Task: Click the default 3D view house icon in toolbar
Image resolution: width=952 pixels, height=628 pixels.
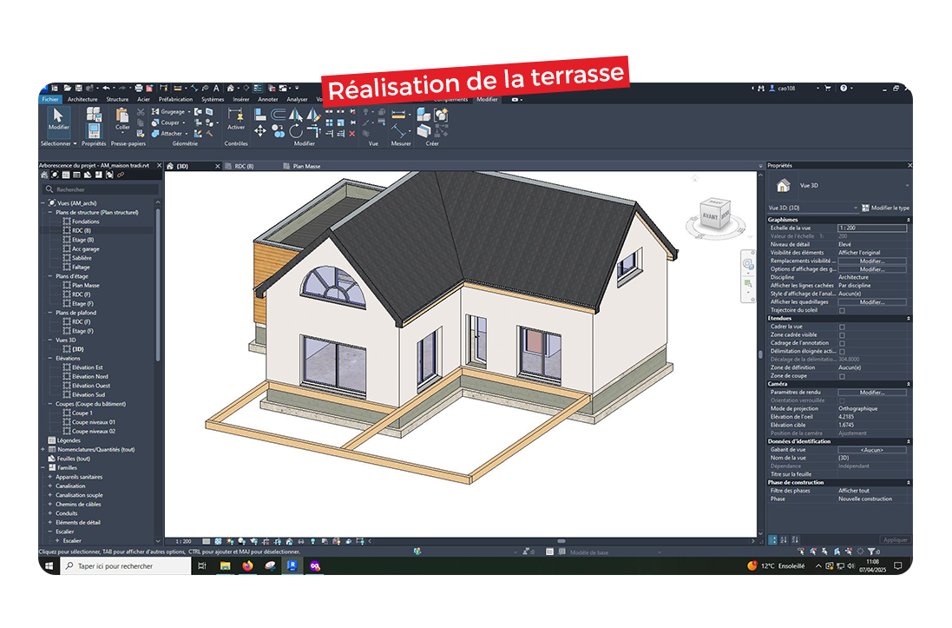Action: click(232, 88)
